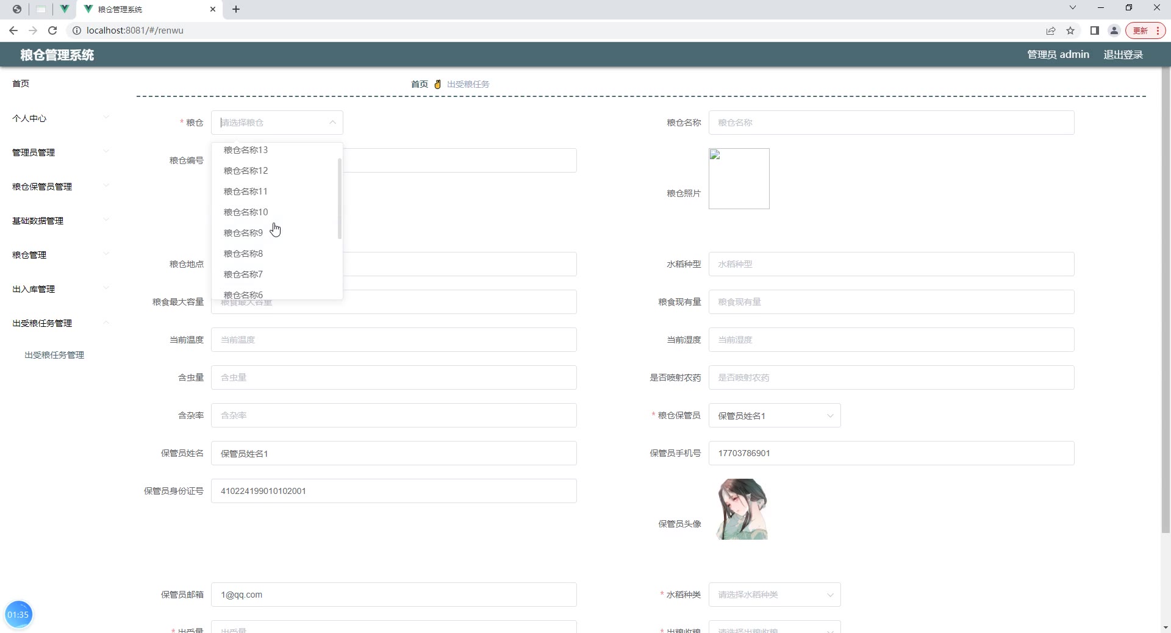Click the broken 粮仓照片 image thumbnail
Screen dimensions: 1171x633
click(739, 179)
